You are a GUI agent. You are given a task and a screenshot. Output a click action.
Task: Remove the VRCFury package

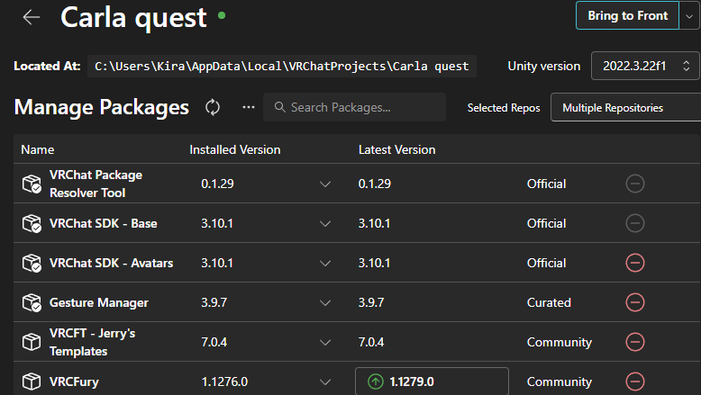635,382
